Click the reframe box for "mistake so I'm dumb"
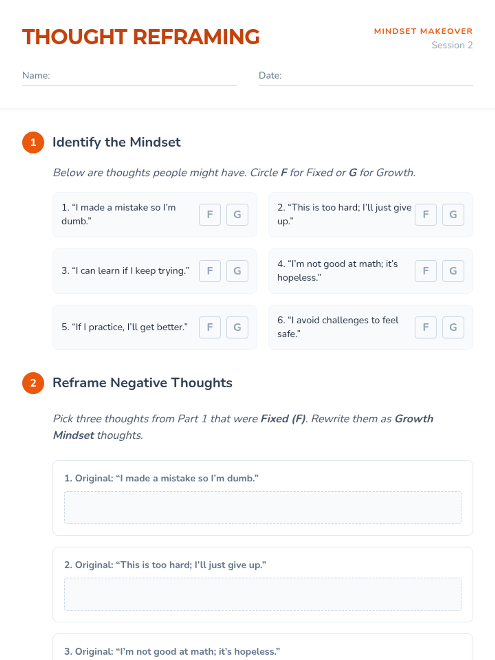 (263, 507)
